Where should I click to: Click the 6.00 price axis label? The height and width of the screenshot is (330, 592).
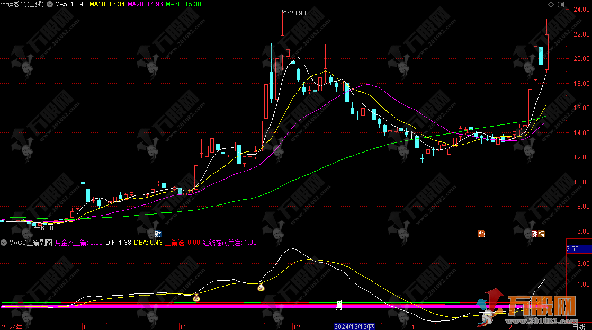[584, 231]
